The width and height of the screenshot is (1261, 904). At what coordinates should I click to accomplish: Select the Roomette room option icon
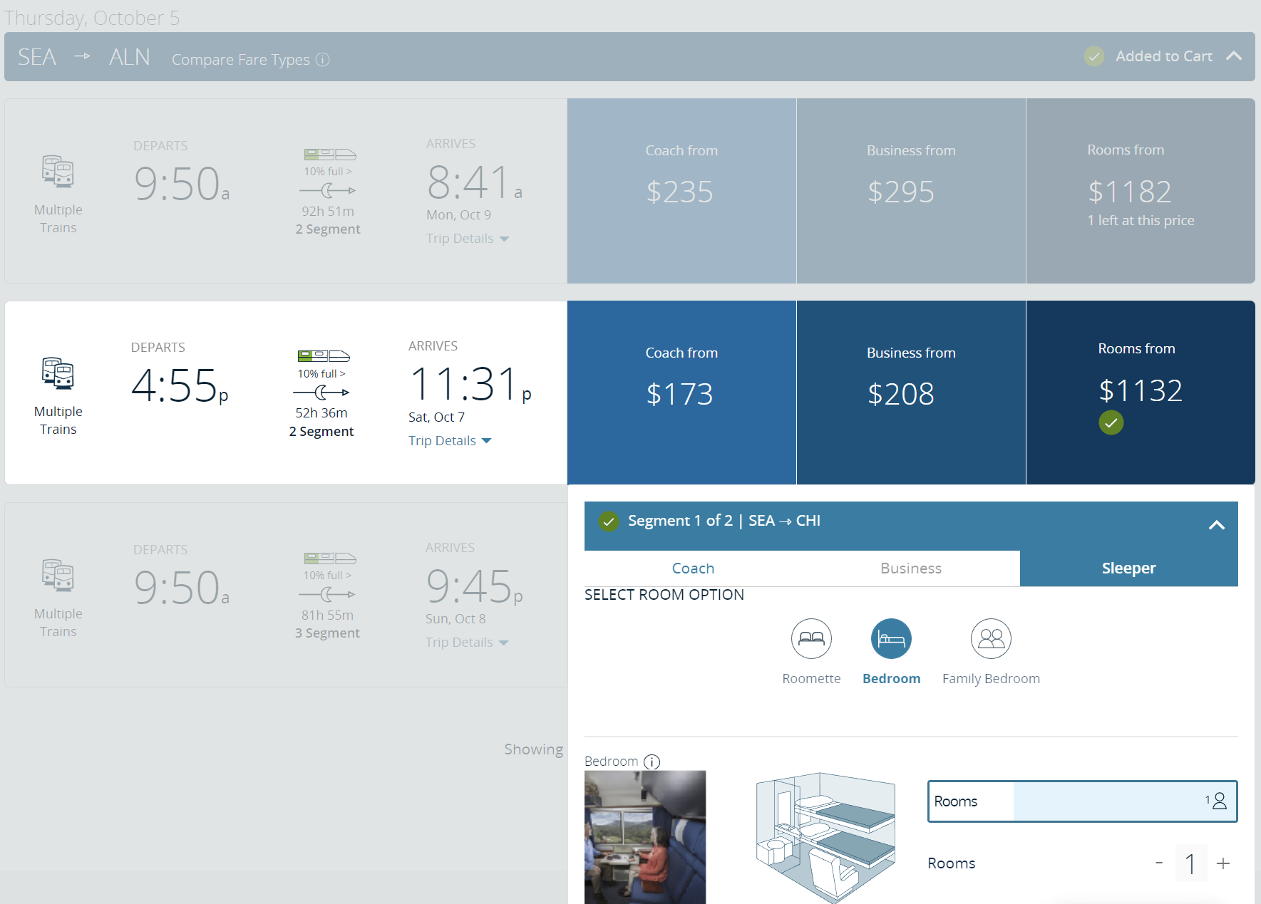(811, 638)
